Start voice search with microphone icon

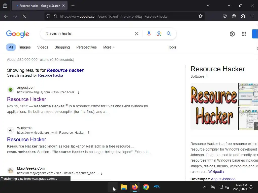149,34
